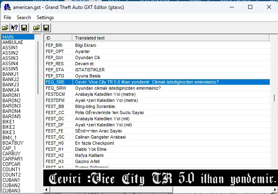Select FEST_H1 'Diablo Yok Etme' row

[x=157, y=149]
